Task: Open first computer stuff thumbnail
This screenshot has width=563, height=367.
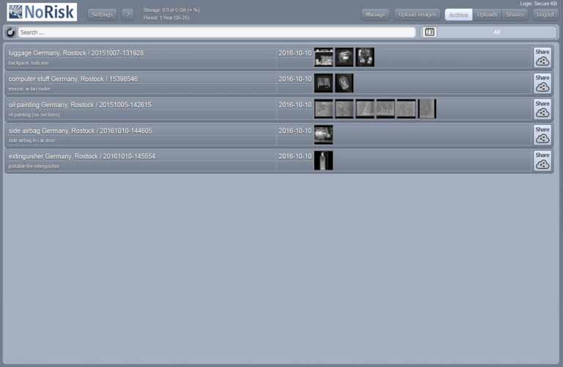Action: 323,83
